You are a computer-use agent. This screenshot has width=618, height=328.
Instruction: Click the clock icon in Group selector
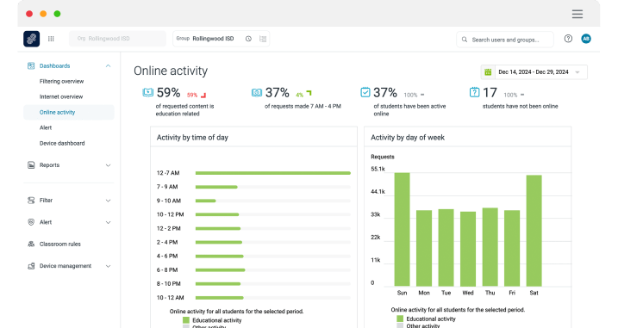coord(248,39)
